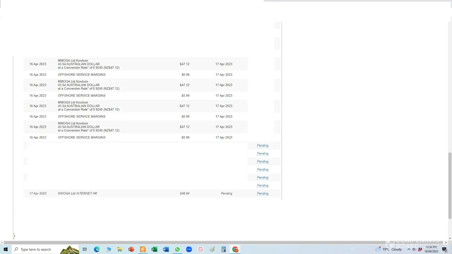Click the vertical scrollbar thumb
Image resolution: width=452 pixels, height=254 pixels.
(450, 185)
